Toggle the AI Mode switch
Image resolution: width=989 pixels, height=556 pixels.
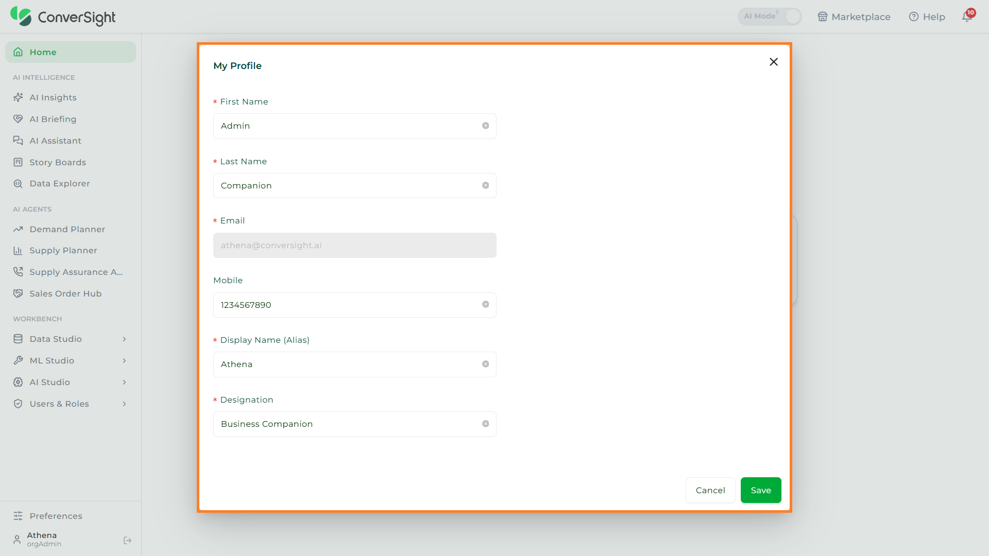point(770,16)
